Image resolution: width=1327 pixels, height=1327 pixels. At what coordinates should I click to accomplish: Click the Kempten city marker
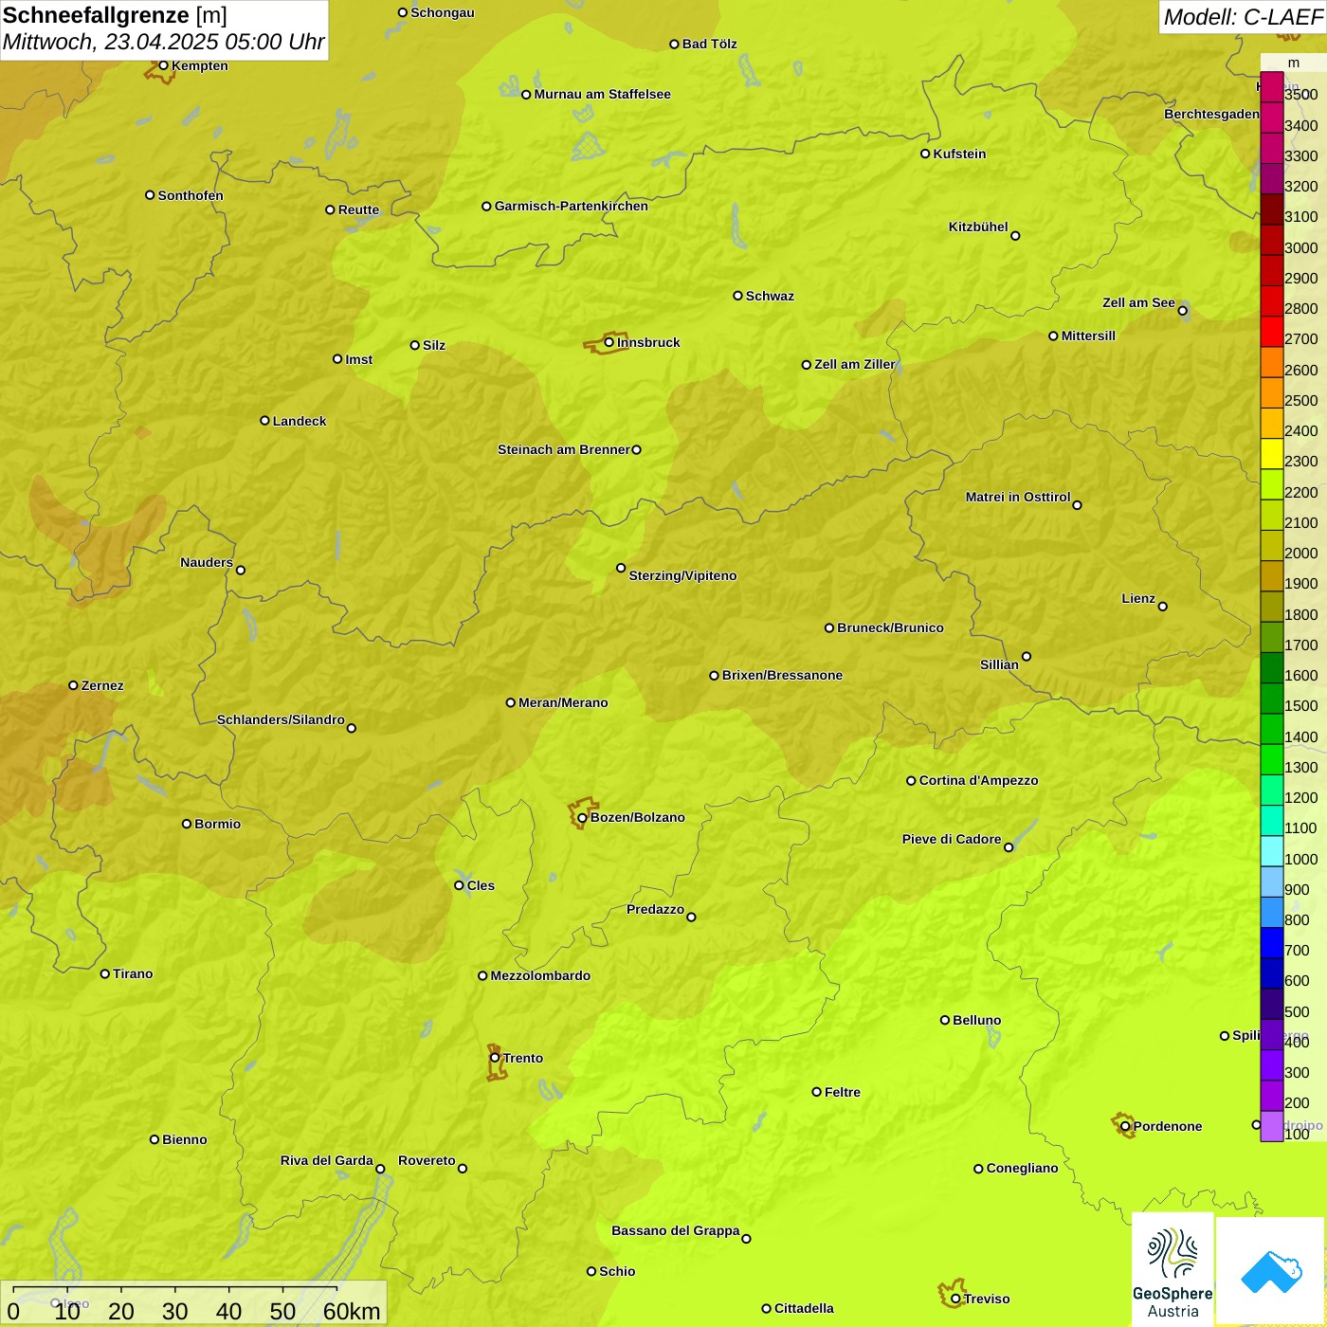pyautogui.click(x=163, y=65)
